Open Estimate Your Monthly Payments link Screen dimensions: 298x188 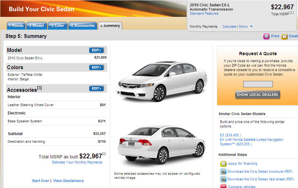coord(77,162)
